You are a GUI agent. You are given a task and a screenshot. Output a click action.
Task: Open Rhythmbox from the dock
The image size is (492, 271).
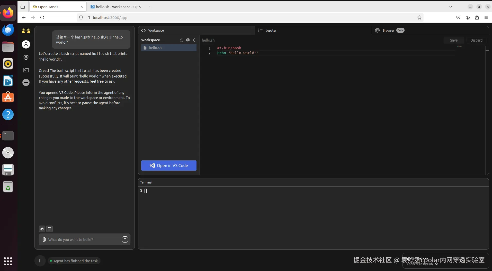pyautogui.click(x=8, y=64)
